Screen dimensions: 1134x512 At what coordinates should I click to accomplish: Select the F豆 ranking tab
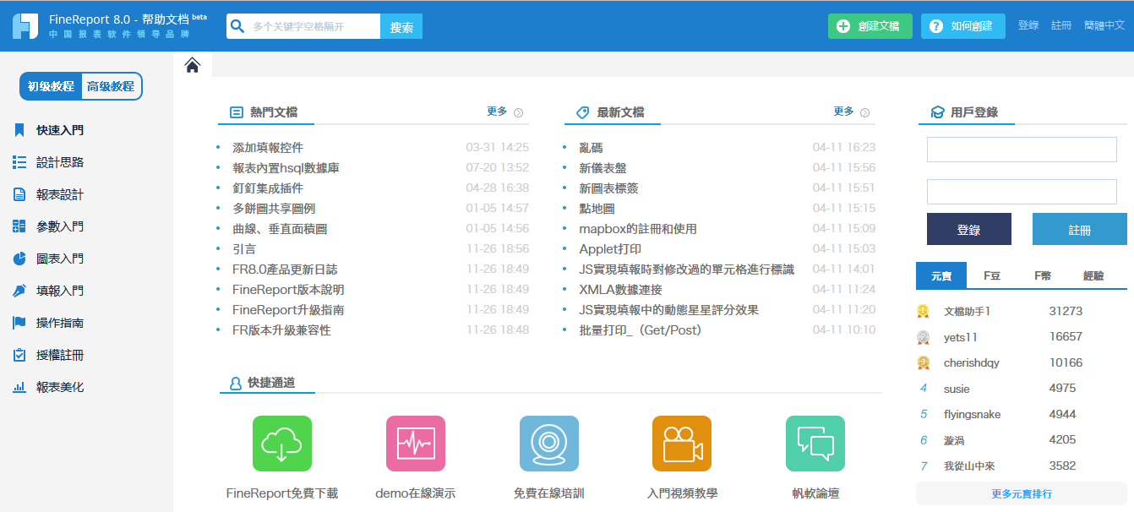[992, 275]
